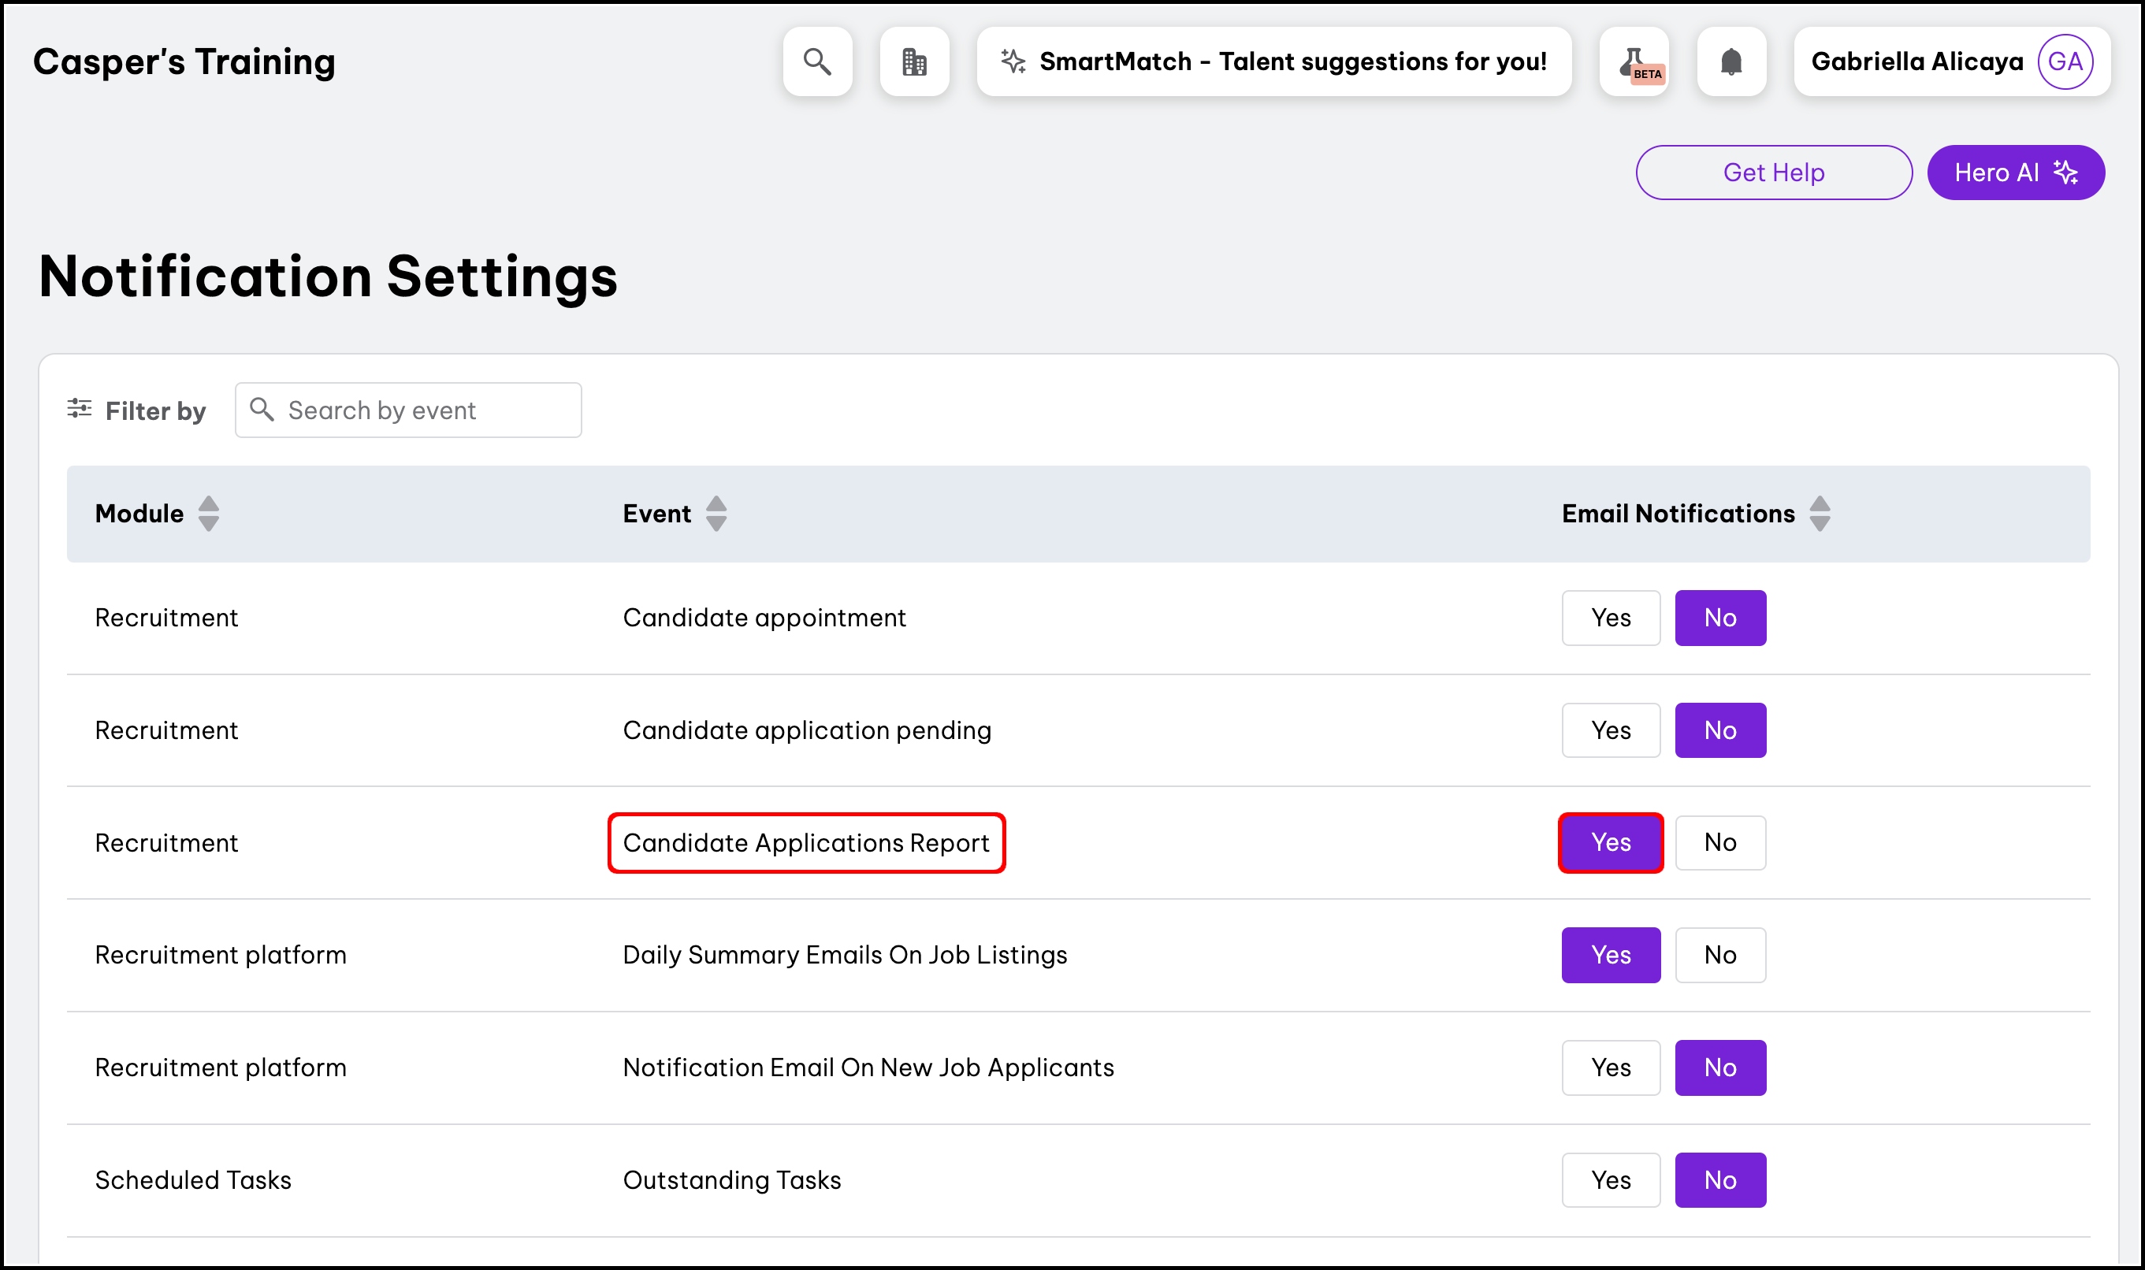Click the Get Help button
Screen dimensions: 2145x1270
pos(1773,173)
